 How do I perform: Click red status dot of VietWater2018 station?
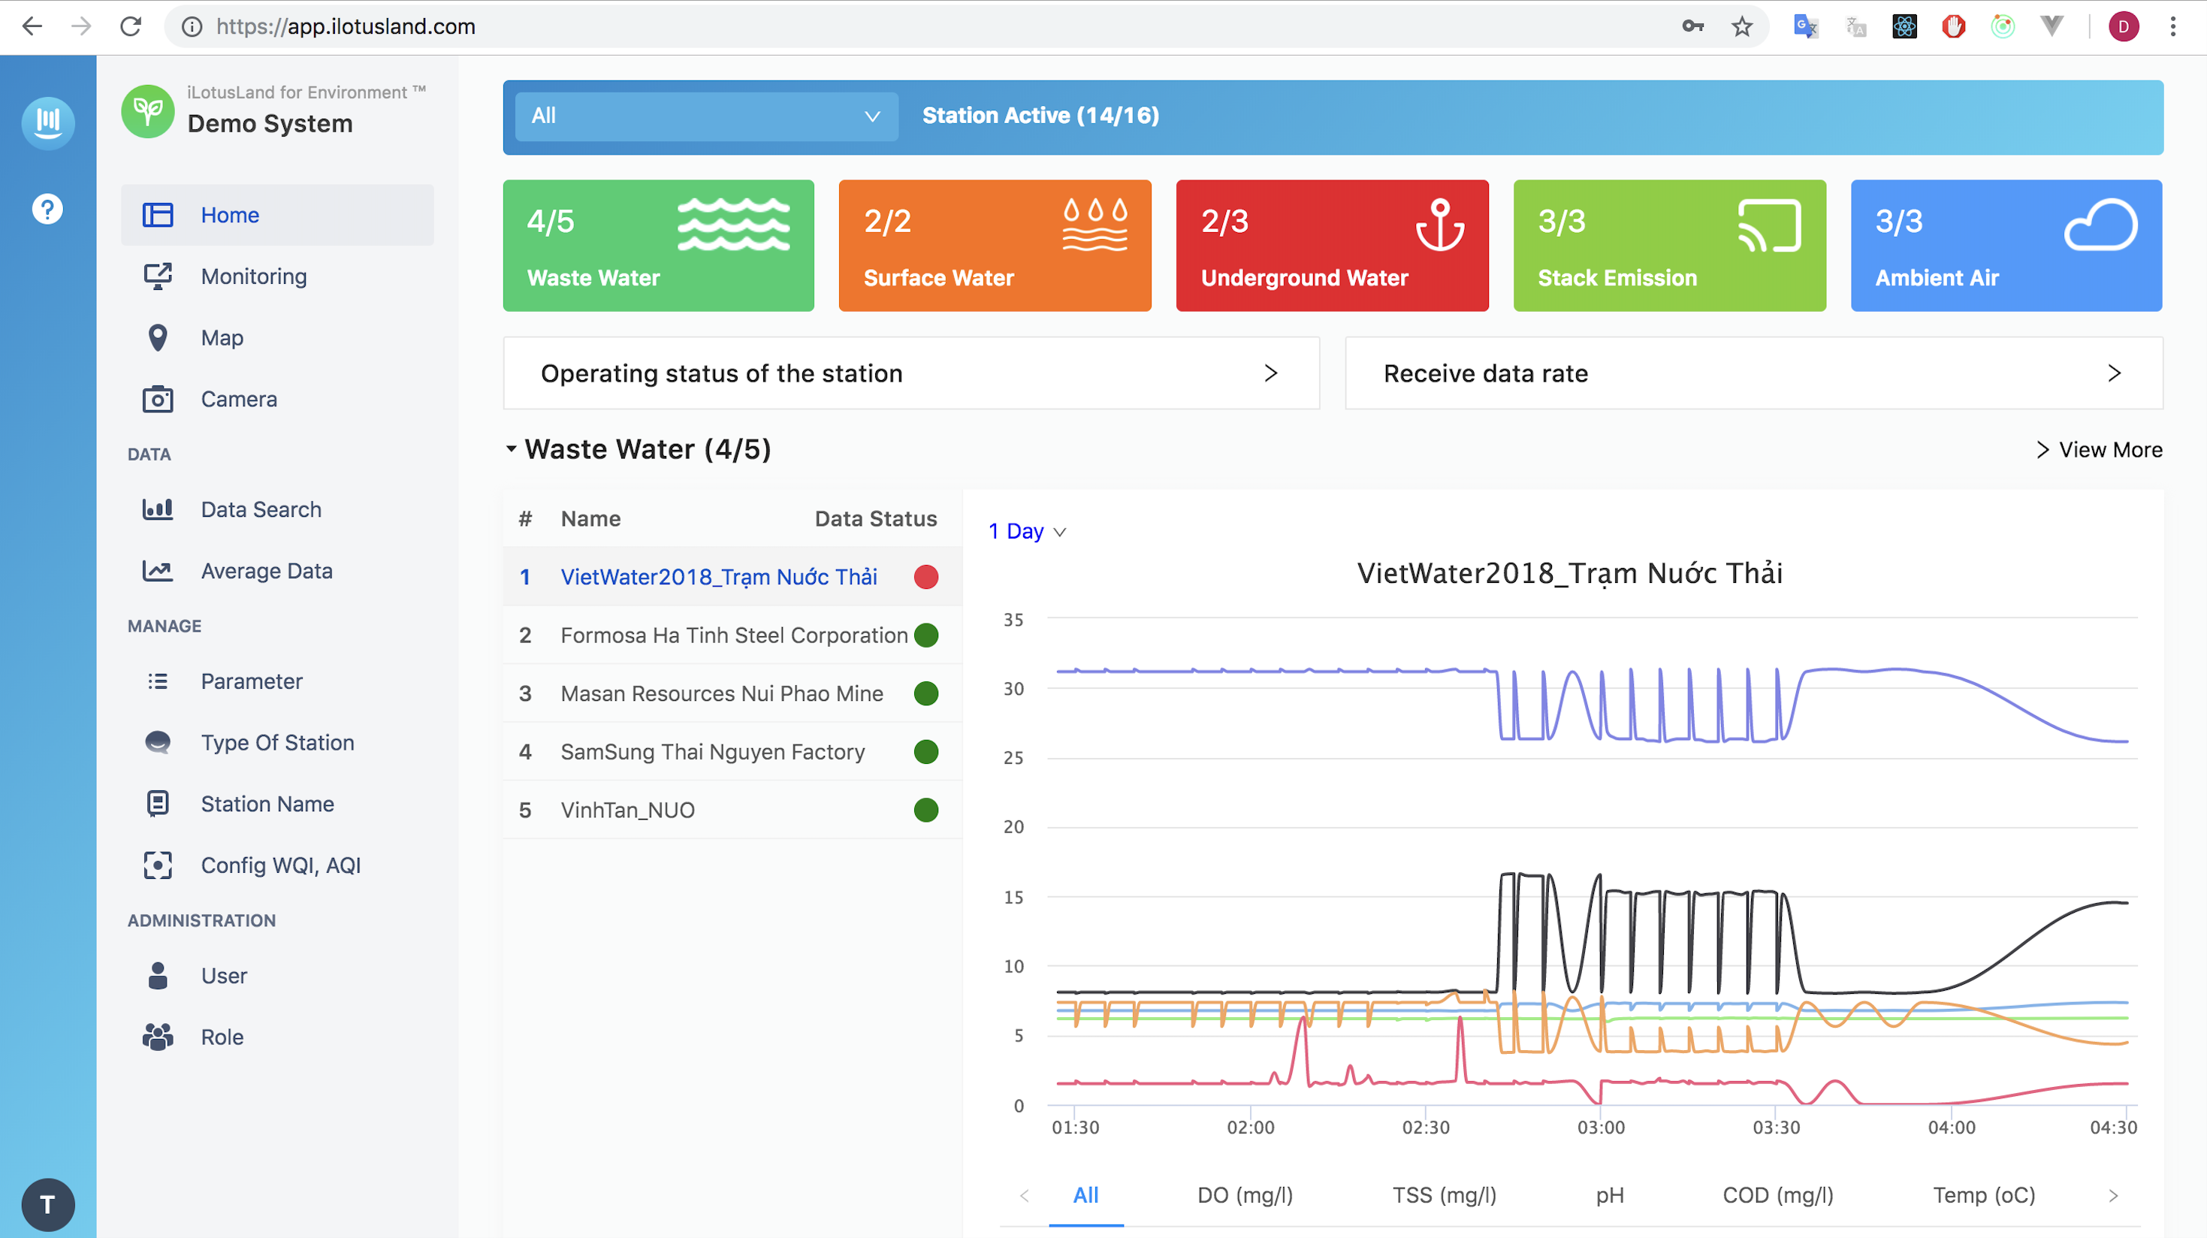[x=926, y=578]
